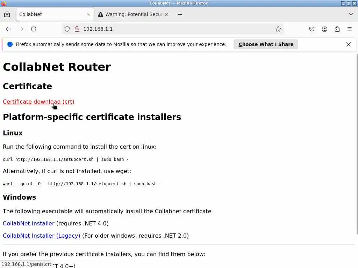
Task: Click the Choose What I Share button
Action: (266, 44)
